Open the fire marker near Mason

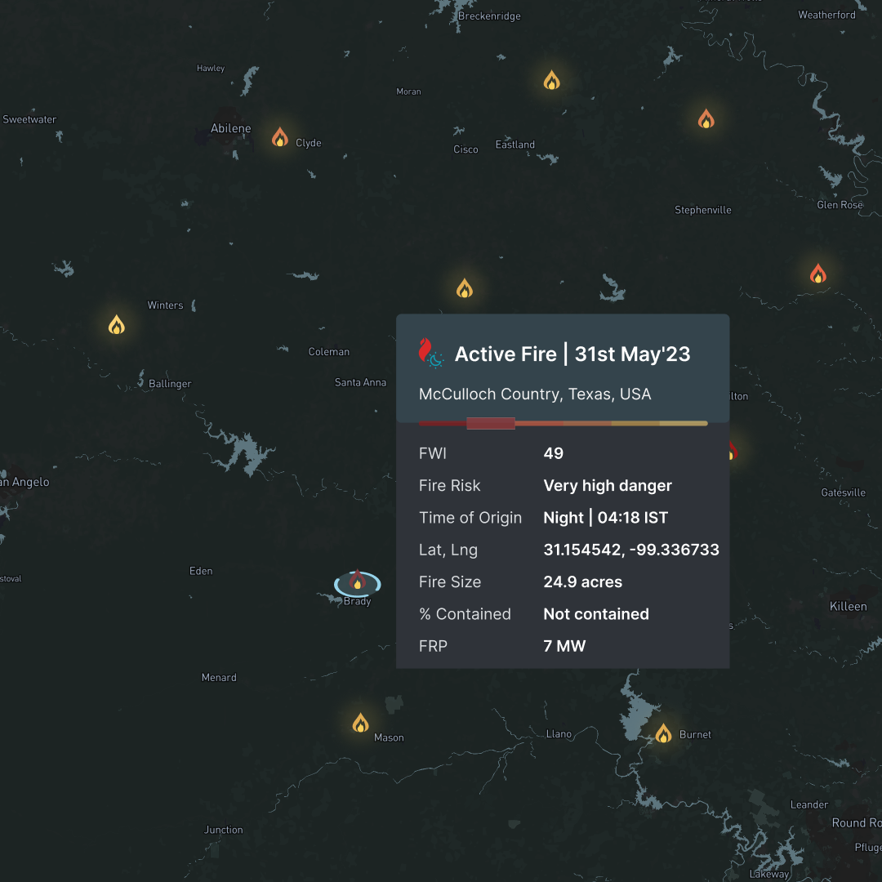click(360, 722)
